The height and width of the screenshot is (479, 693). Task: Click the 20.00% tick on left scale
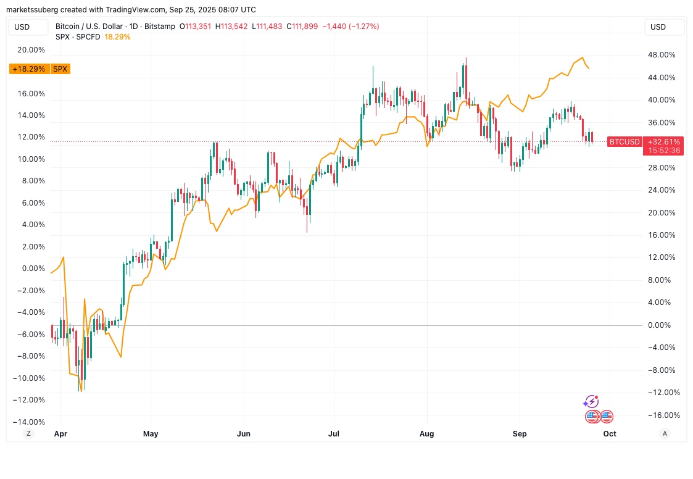[31, 49]
